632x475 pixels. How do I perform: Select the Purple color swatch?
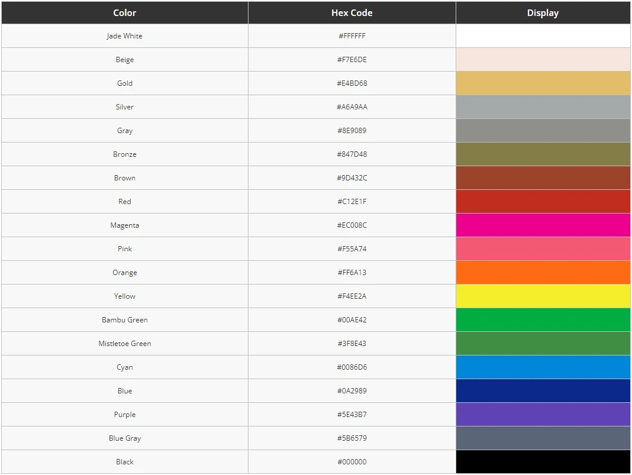543,415
